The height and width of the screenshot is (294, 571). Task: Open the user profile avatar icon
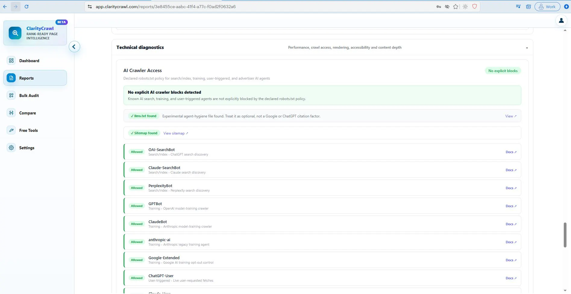(x=561, y=20)
